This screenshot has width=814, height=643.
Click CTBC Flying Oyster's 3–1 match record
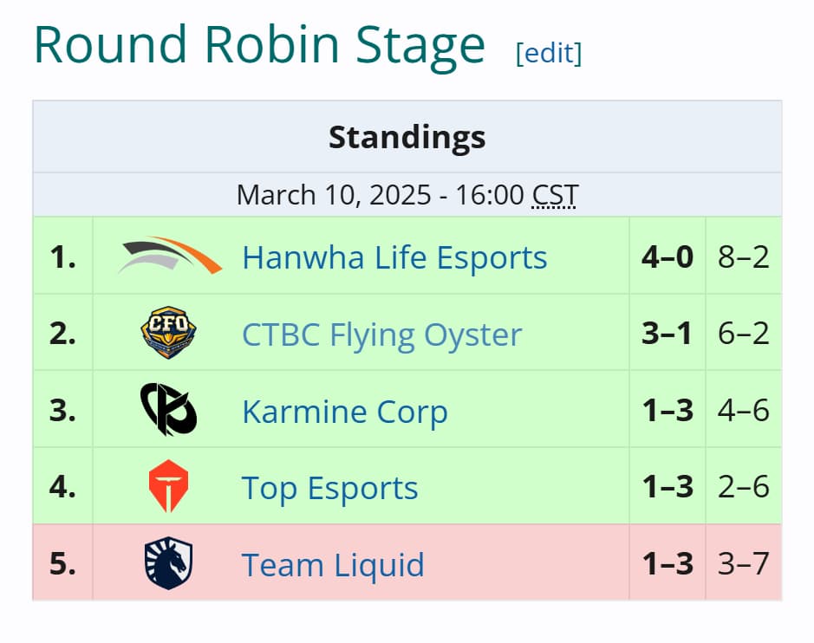click(667, 334)
